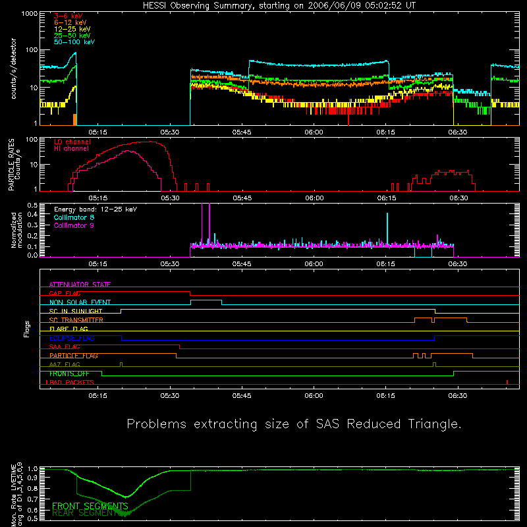Click the Energy band: 12-25 keV text
This screenshot has width=527, height=527.
tap(96, 209)
